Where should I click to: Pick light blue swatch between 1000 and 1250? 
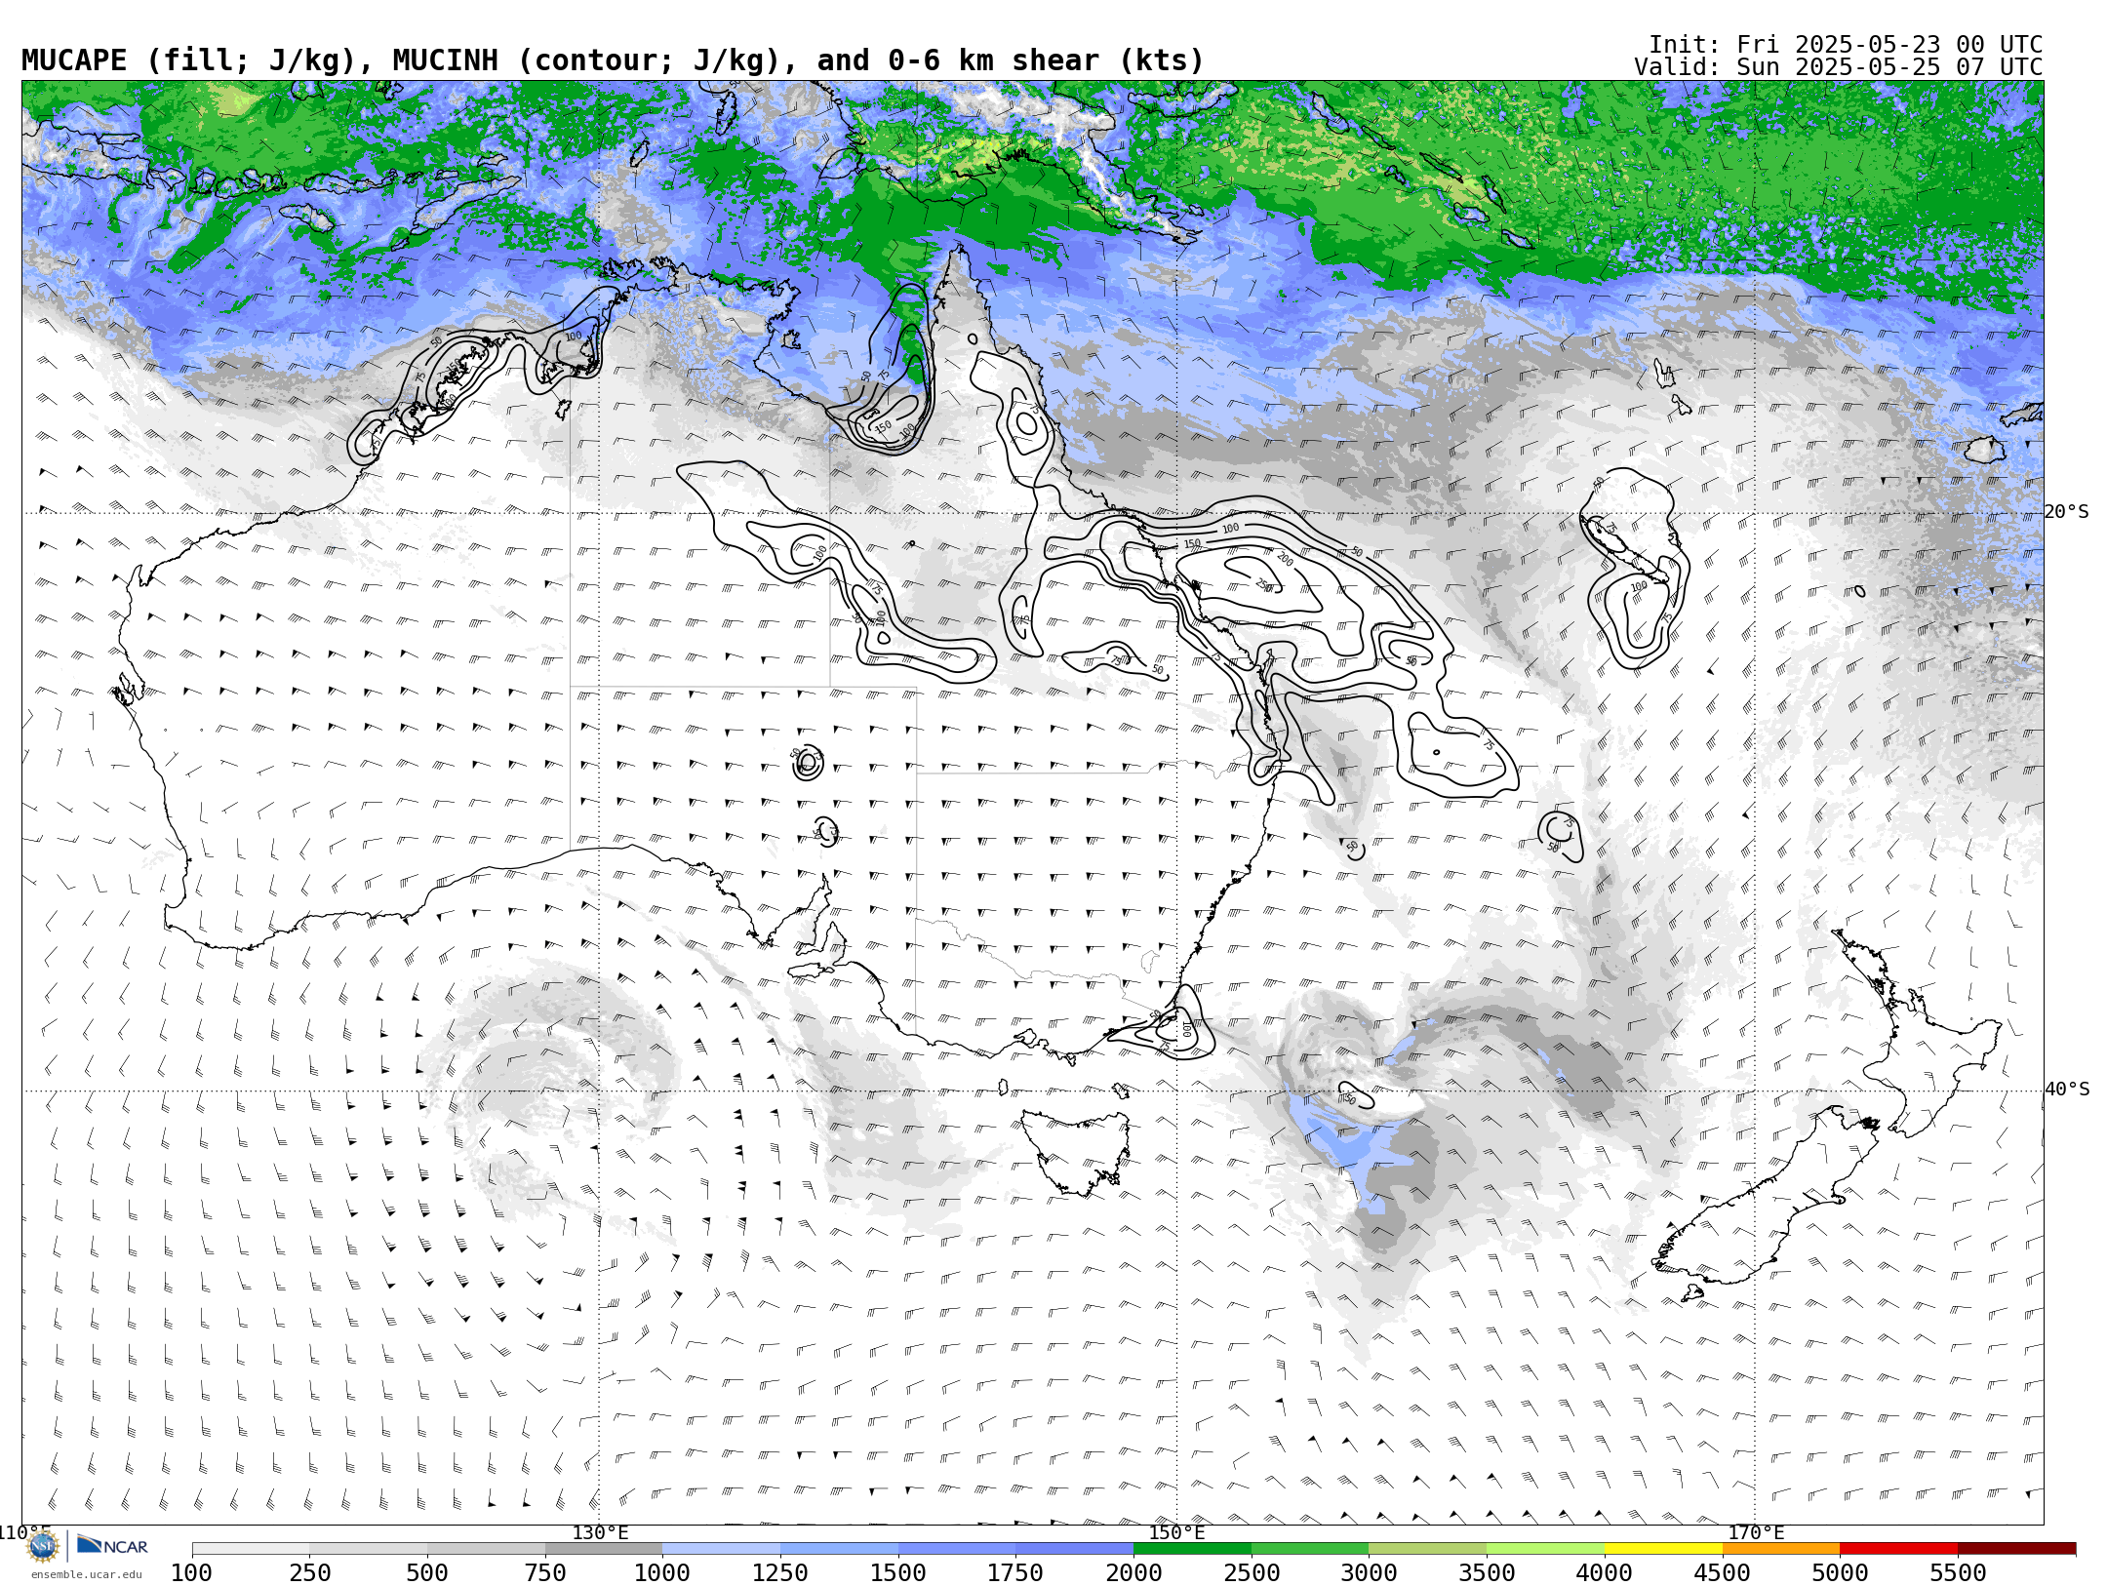point(722,1549)
